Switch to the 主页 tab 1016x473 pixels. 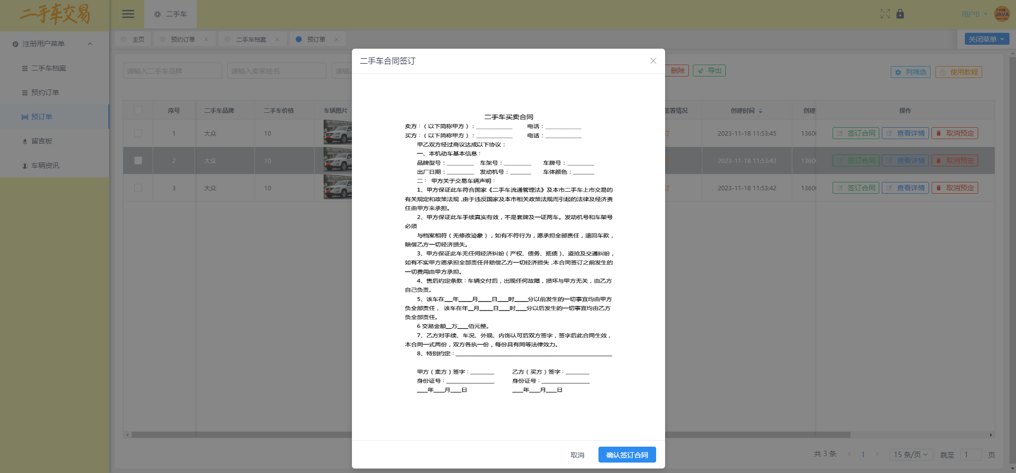click(133, 39)
